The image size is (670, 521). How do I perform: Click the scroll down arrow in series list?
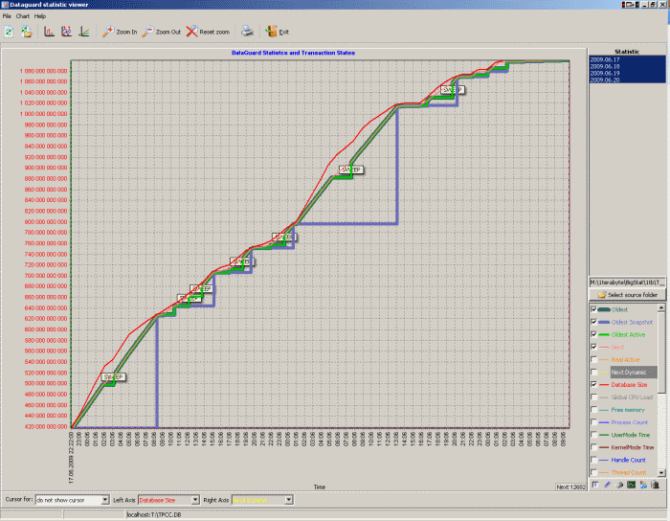coord(661,472)
